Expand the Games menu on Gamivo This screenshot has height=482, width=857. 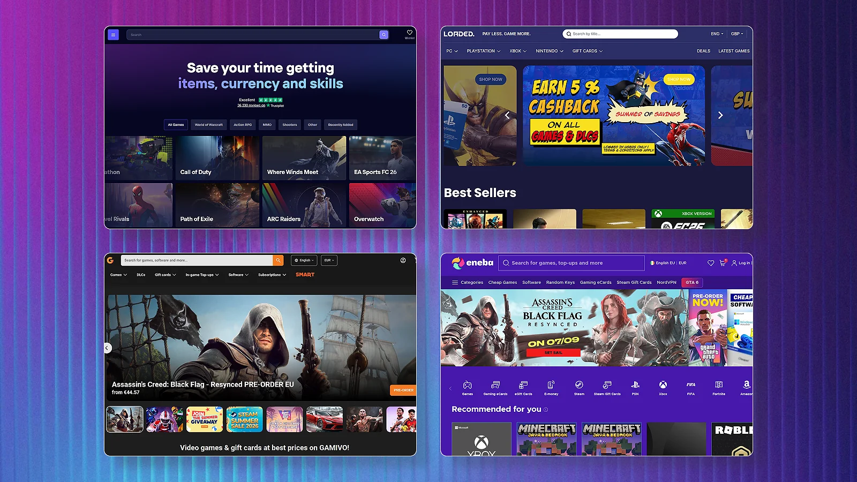(x=118, y=275)
